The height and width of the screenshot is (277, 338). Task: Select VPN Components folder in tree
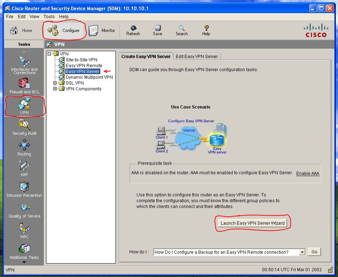click(84, 89)
